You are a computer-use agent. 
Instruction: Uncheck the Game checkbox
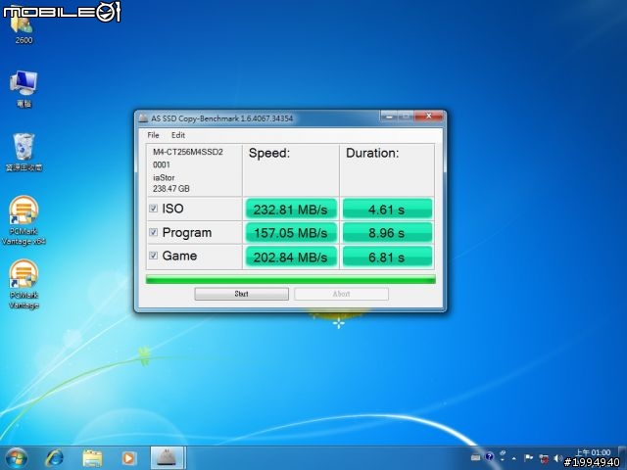pyautogui.click(x=154, y=256)
